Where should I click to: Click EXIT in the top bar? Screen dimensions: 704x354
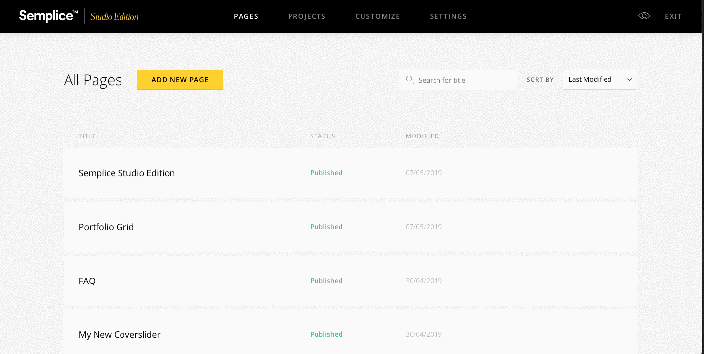pyautogui.click(x=673, y=16)
